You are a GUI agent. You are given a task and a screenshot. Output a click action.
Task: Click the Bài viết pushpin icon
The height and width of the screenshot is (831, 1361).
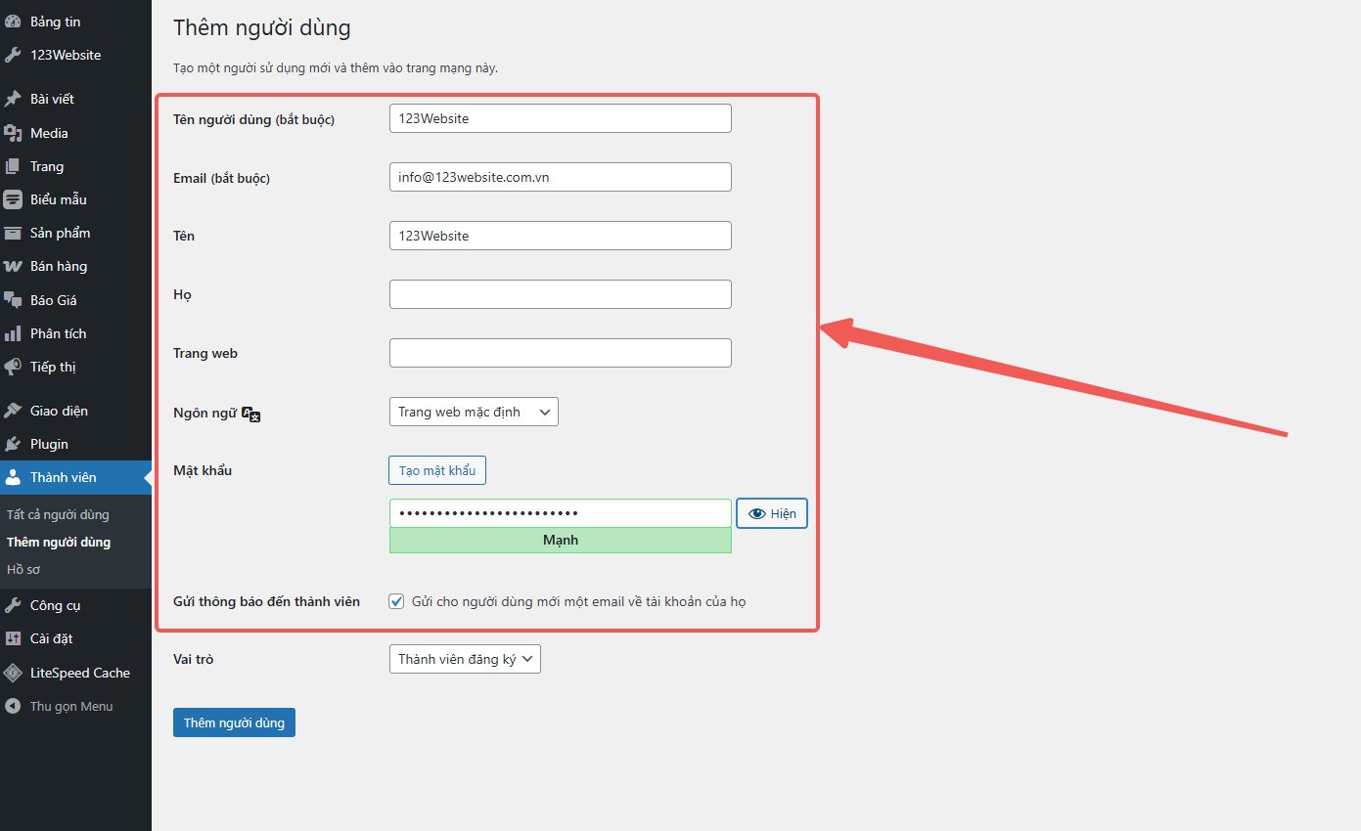[13, 99]
